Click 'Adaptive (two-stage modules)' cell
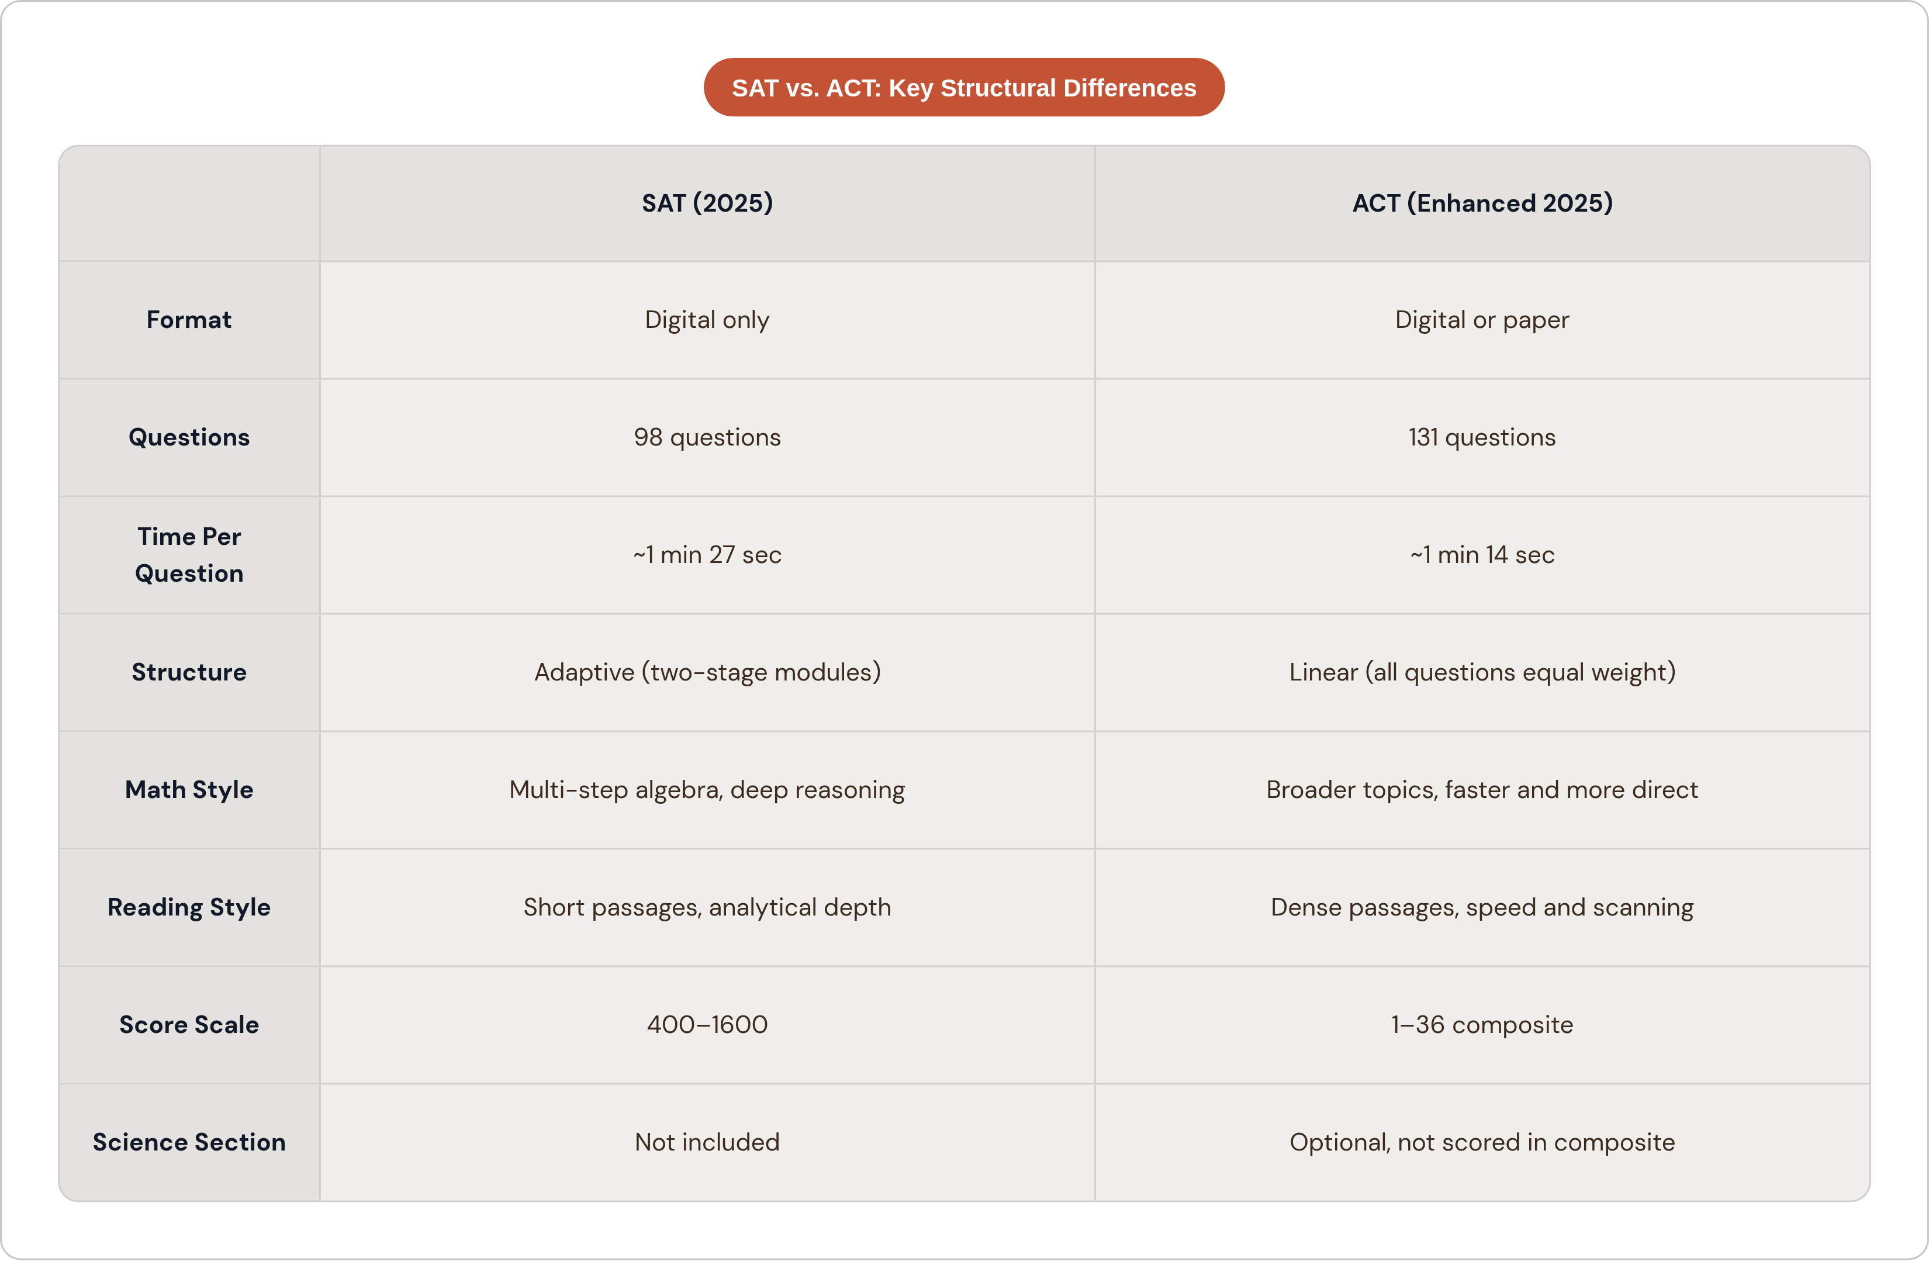This screenshot has height=1261, width=1929. click(707, 673)
